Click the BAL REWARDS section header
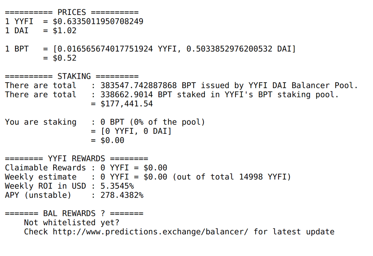The width and height of the screenshot is (373, 256). (74, 213)
